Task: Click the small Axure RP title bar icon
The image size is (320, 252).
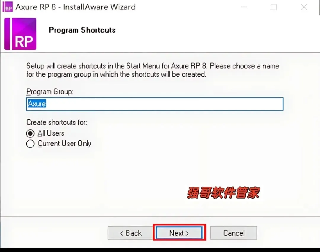Action: tap(7, 7)
